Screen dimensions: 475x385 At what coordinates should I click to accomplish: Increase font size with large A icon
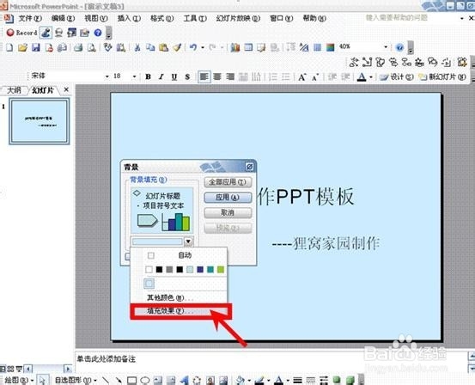click(301, 77)
